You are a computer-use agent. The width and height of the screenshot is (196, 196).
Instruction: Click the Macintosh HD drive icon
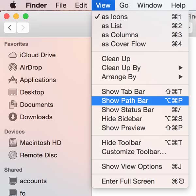[x=13, y=143]
